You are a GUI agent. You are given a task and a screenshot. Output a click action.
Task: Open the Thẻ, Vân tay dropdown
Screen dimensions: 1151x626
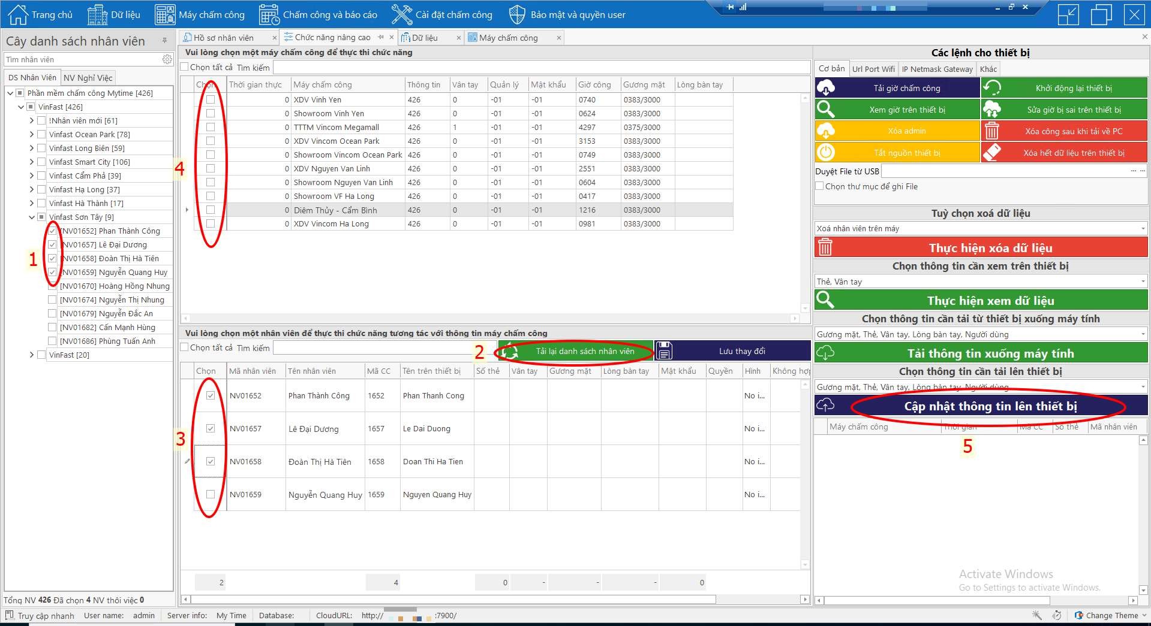point(1143,282)
